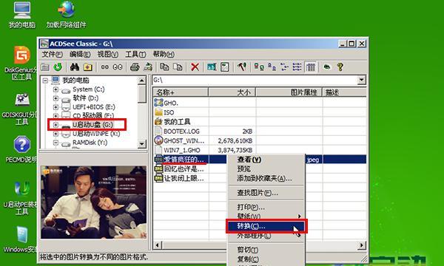Click the copy-to icon in toolbar

164,67
